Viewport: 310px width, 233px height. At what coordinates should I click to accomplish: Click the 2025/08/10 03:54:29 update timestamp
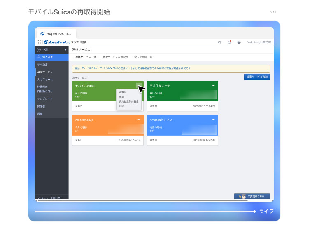tap(204, 106)
